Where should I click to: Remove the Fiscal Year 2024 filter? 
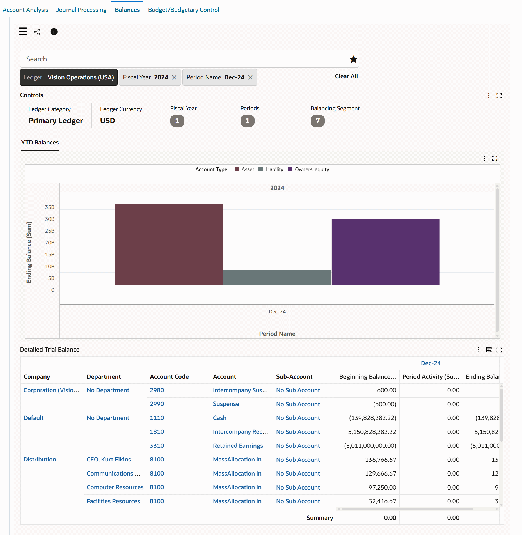pyautogui.click(x=174, y=77)
